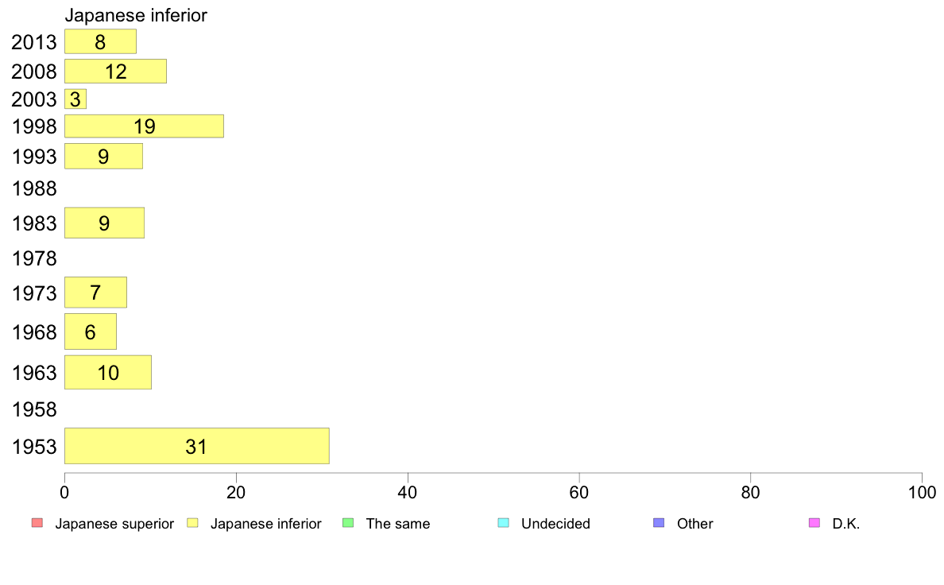Select the 2003 bar showing 3
This screenshot has height=585, width=944.
pyautogui.click(x=75, y=99)
